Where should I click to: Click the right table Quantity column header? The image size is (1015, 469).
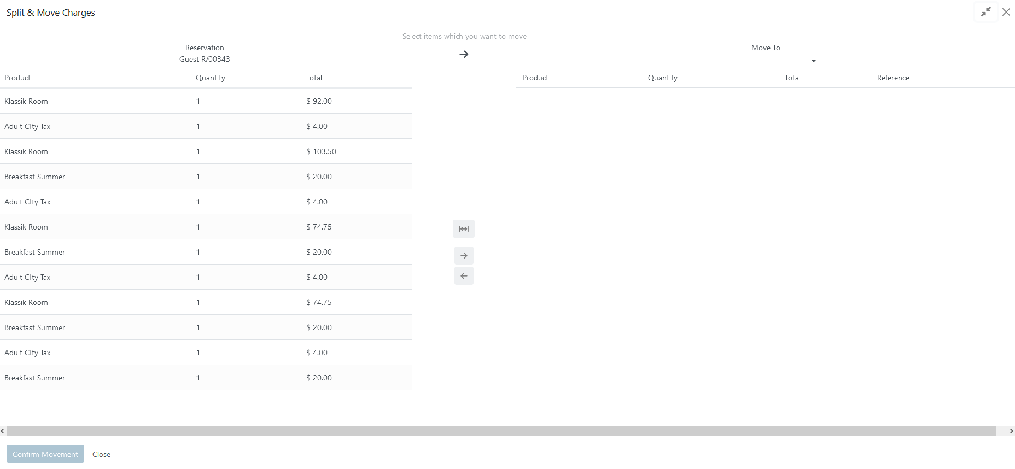click(x=663, y=78)
